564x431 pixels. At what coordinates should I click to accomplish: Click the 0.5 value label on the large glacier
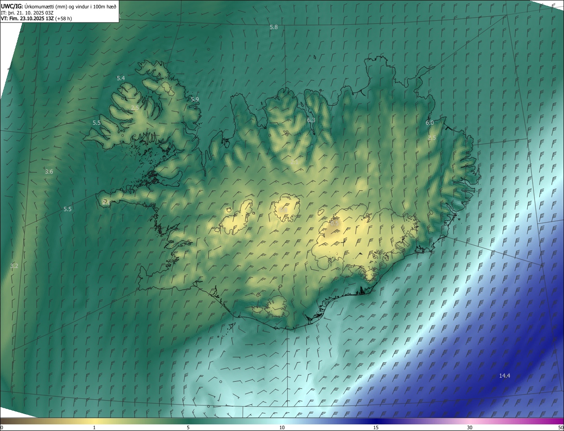point(334,223)
